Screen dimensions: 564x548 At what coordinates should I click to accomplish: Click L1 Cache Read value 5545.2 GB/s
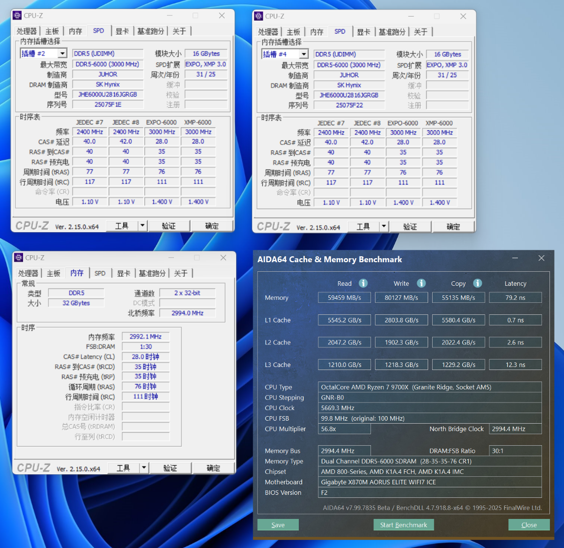pos(344,320)
